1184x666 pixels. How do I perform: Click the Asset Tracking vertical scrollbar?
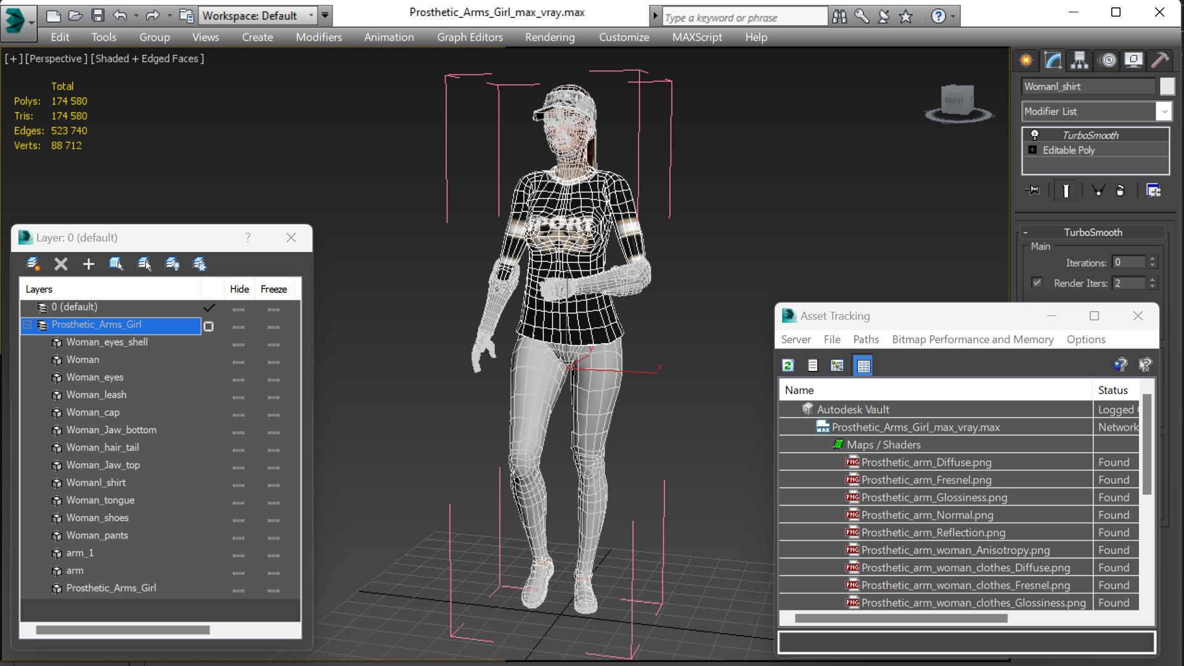[x=1146, y=444]
